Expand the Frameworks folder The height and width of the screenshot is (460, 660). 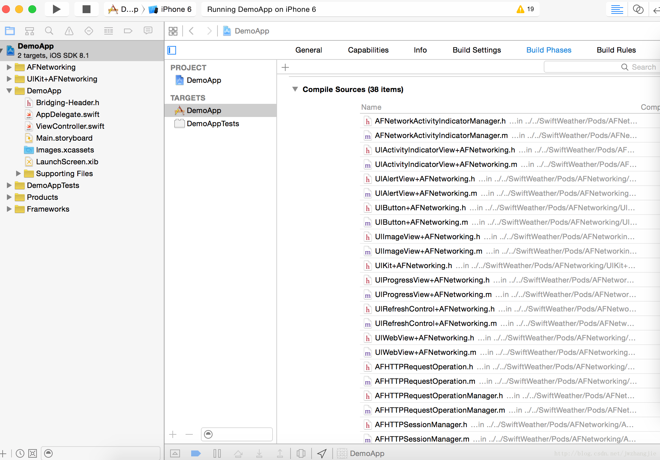[x=9, y=209]
